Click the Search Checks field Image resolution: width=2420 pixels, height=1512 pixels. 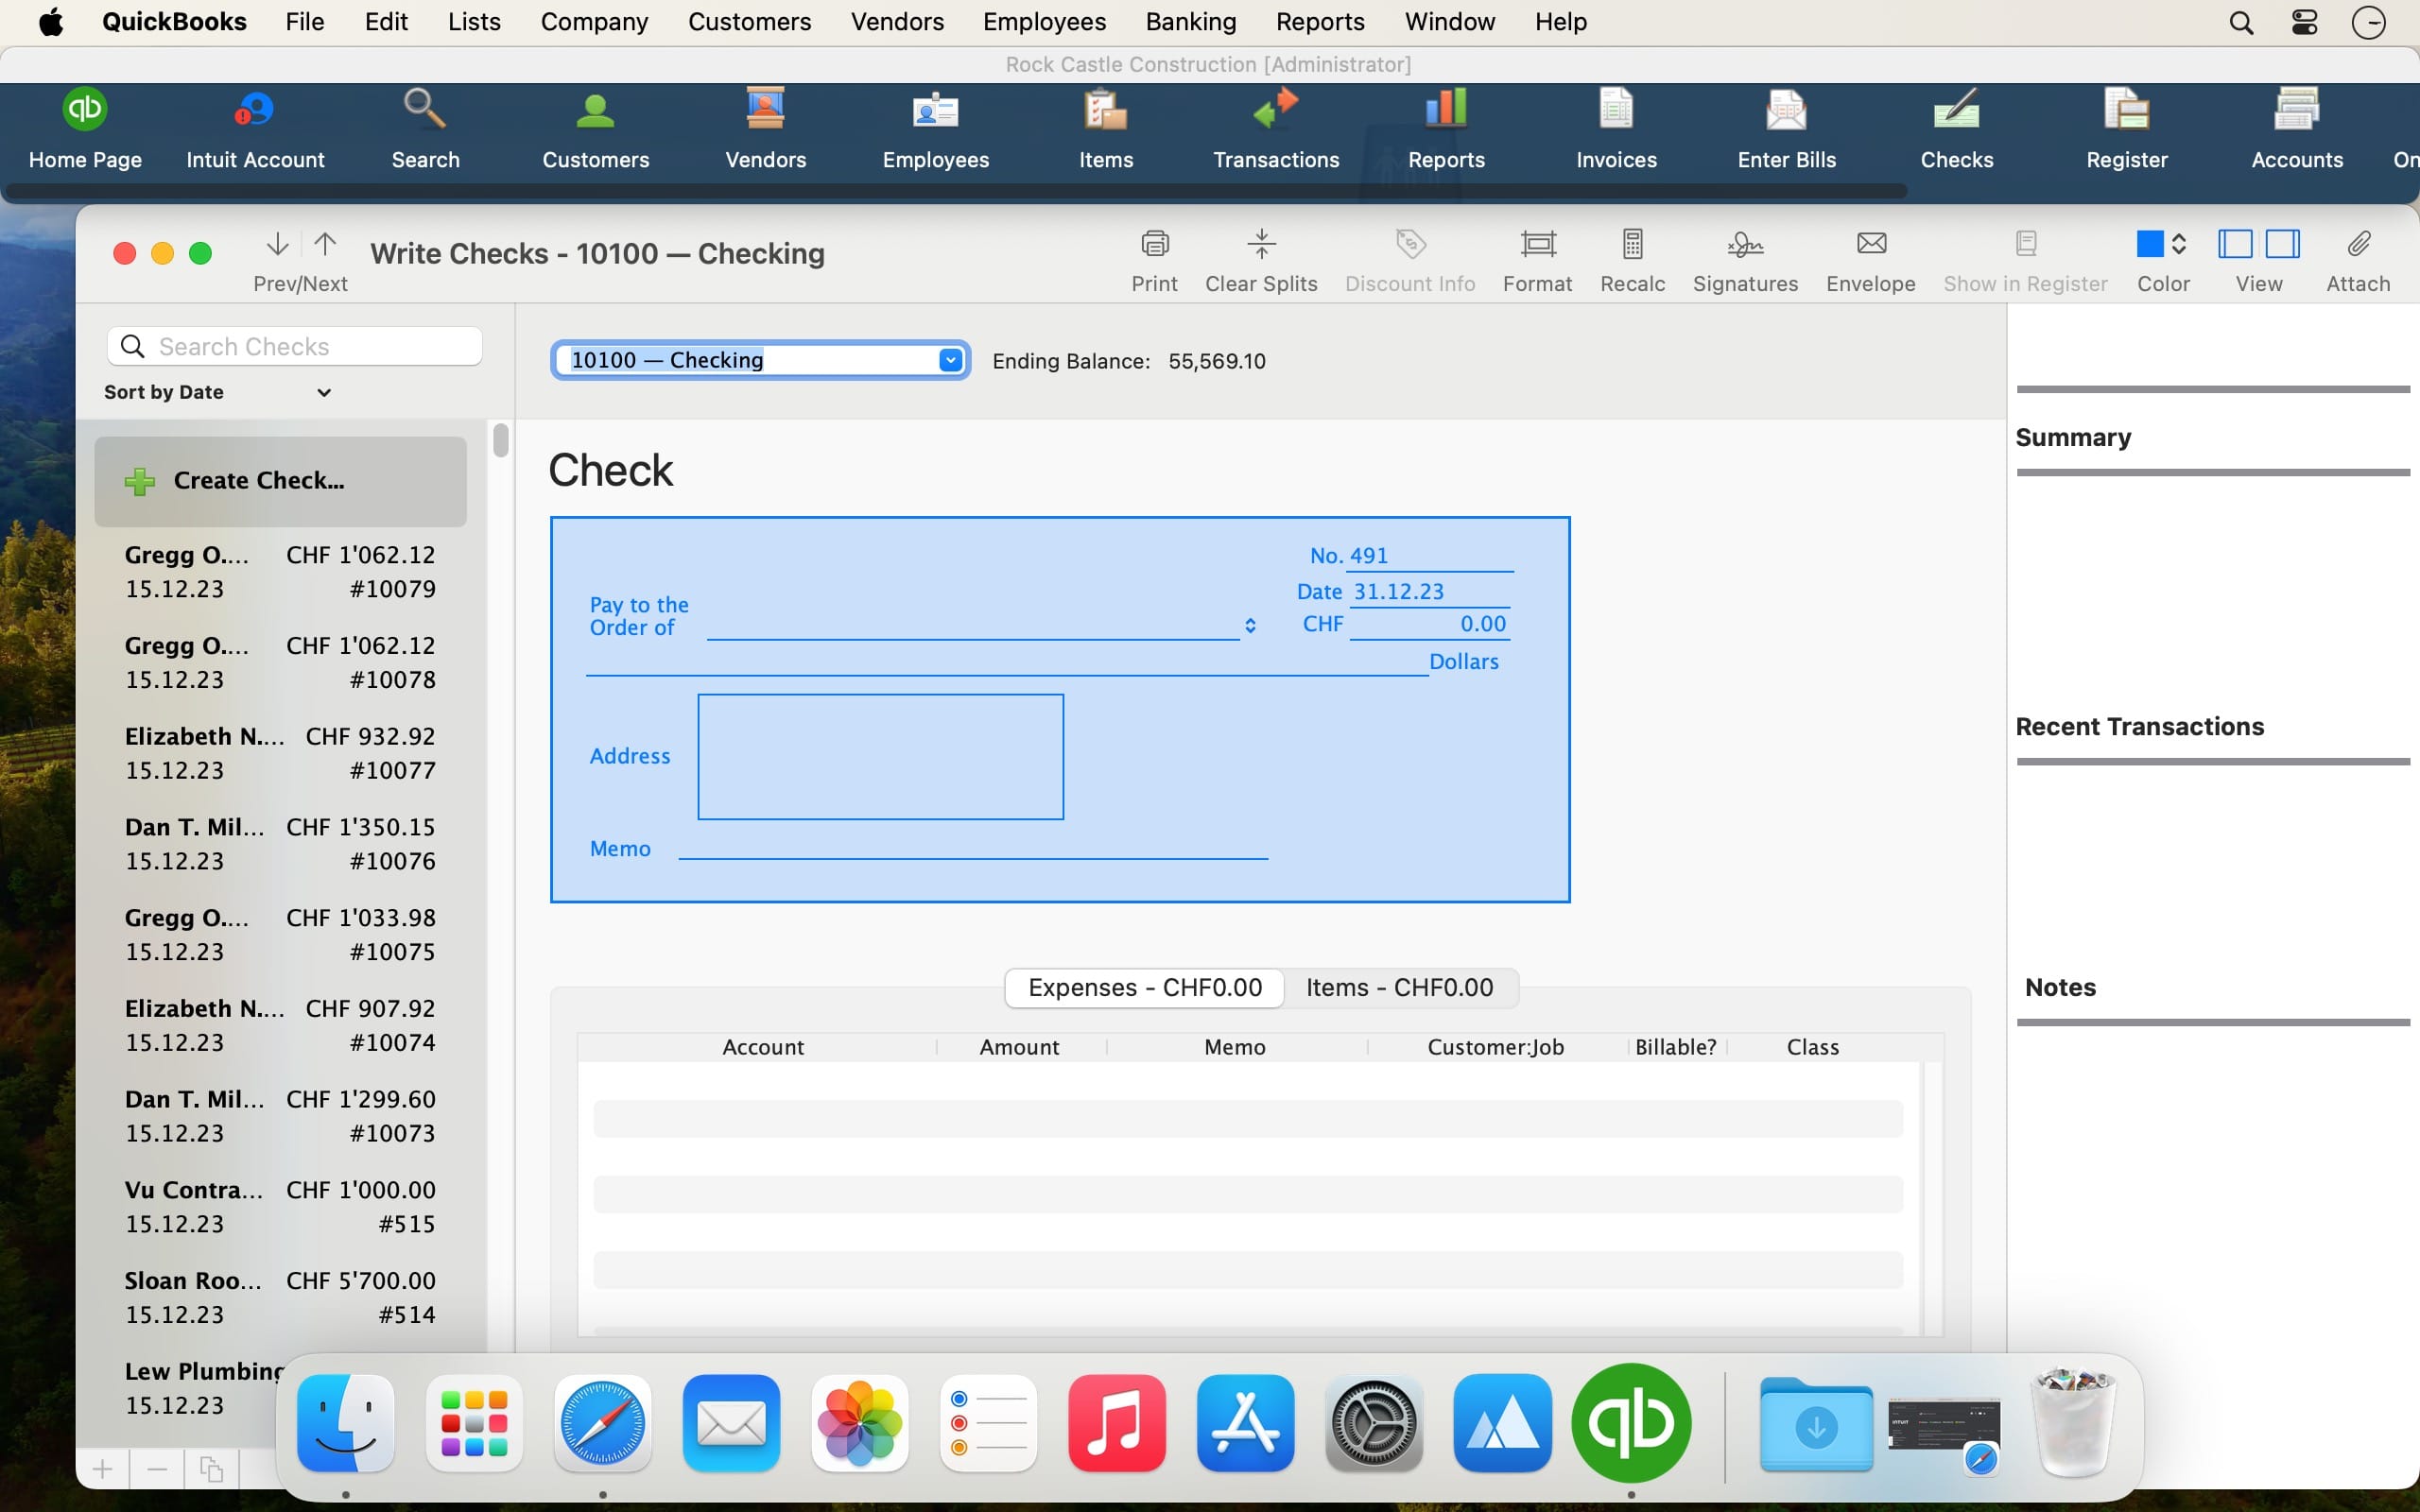tap(295, 346)
